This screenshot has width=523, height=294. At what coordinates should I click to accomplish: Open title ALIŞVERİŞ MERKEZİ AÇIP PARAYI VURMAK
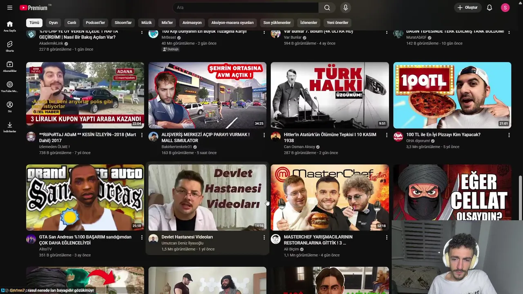[206, 138]
